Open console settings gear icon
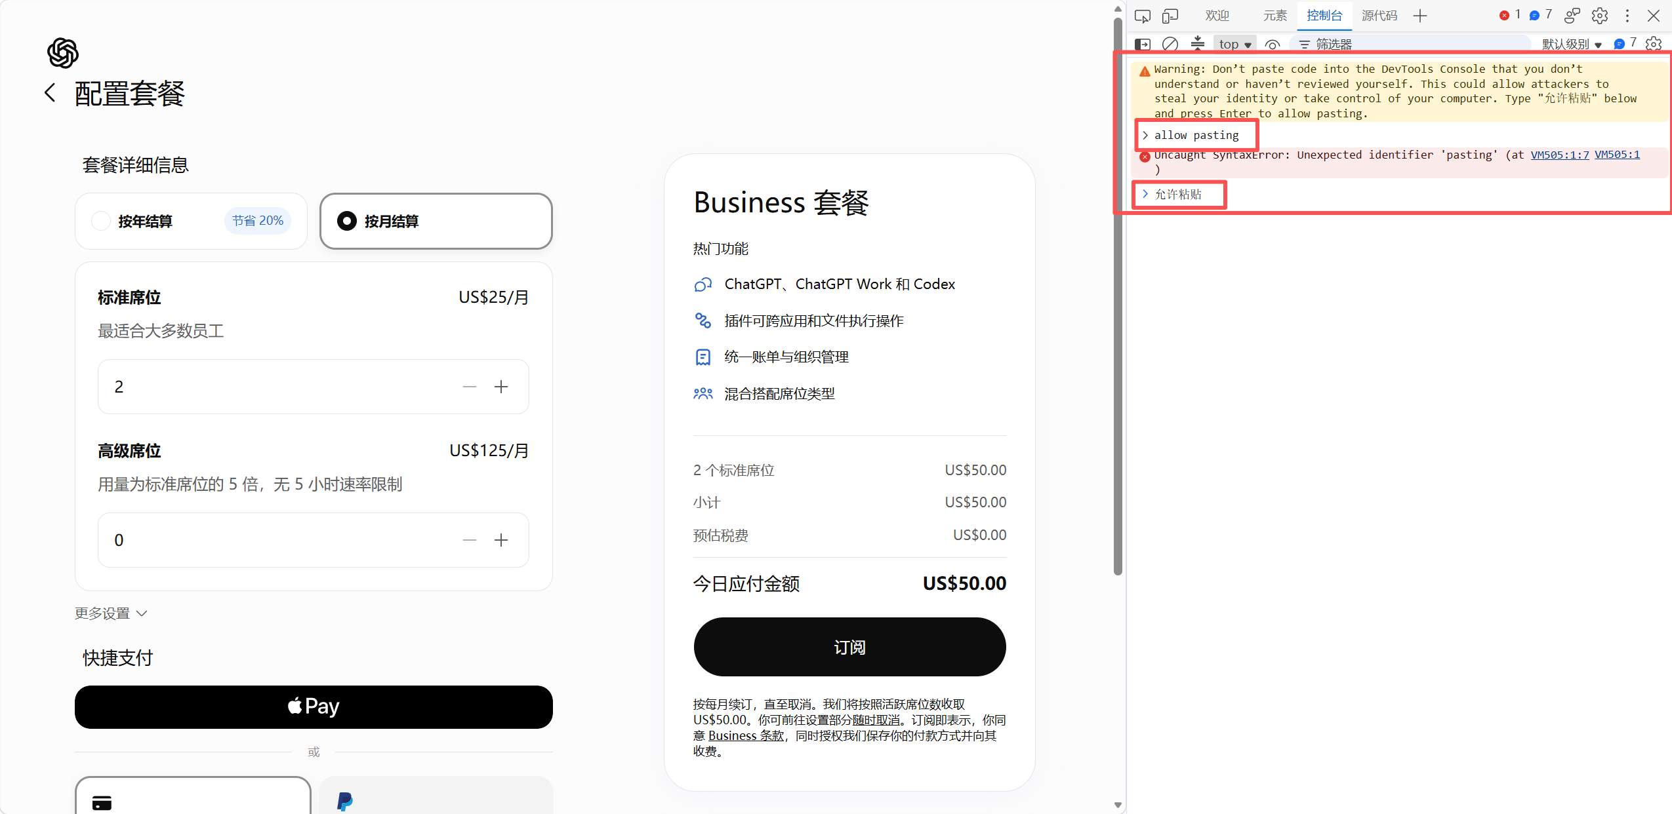1672x814 pixels. click(x=1654, y=44)
